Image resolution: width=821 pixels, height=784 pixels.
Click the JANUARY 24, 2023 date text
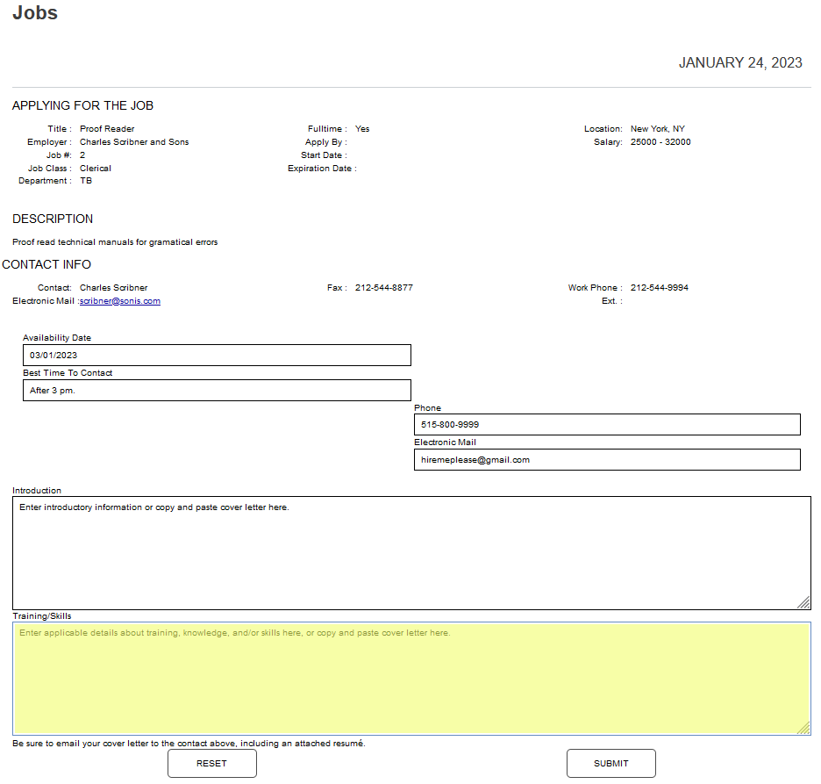pos(740,62)
